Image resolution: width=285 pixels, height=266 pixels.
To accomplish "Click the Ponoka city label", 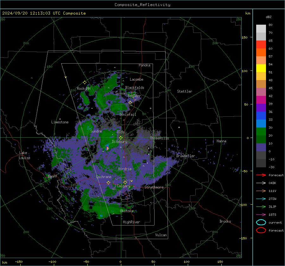I will coord(144,65).
